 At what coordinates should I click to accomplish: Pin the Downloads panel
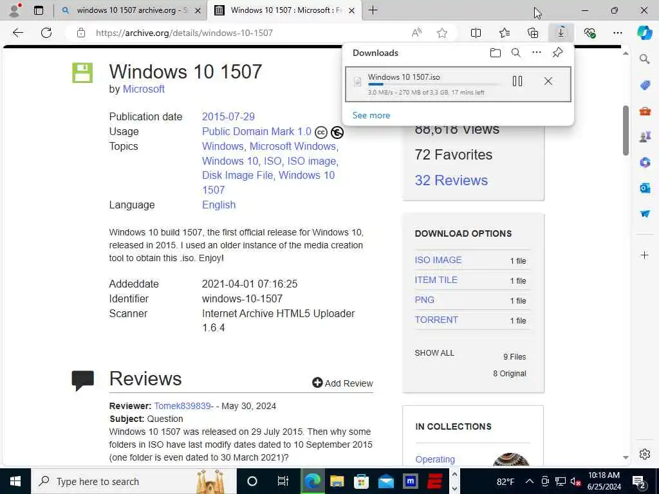558,53
